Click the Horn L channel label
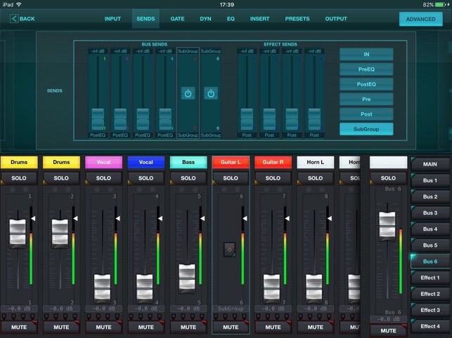The width and height of the screenshot is (452, 338). pyautogui.click(x=314, y=162)
